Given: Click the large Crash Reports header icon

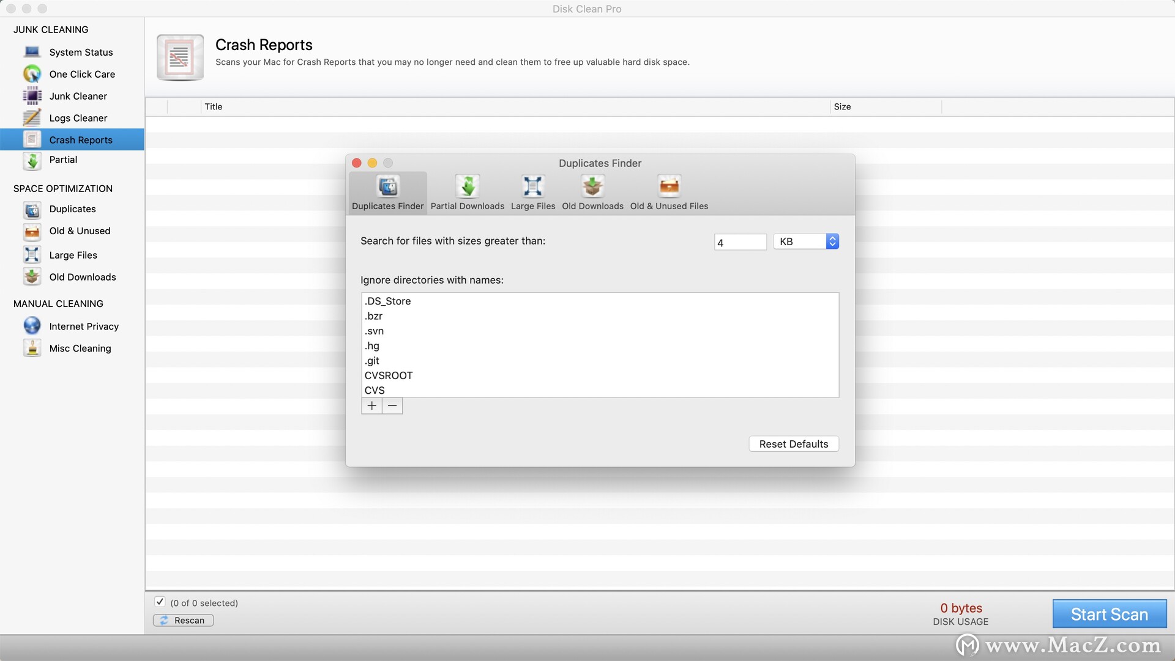Looking at the screenshot, I should (x=180, y=57).
